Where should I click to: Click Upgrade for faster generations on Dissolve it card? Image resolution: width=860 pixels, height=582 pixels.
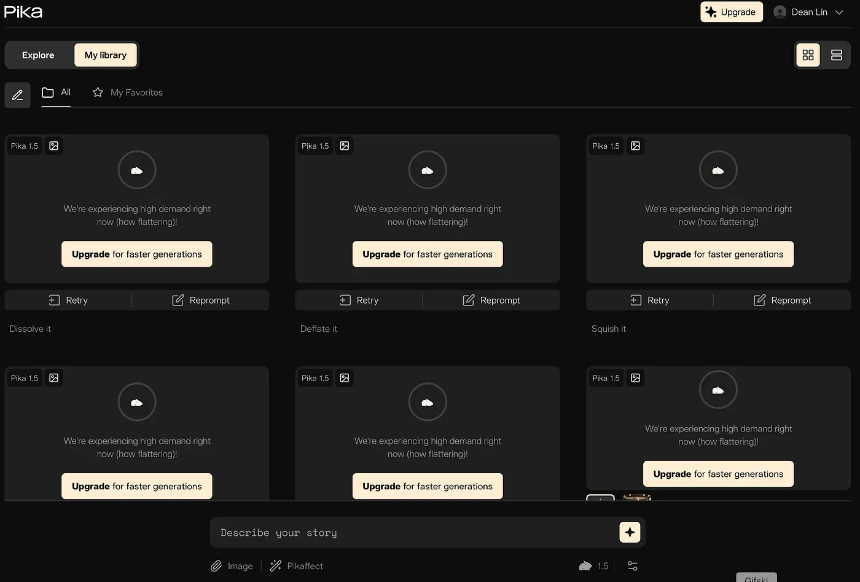136,254
